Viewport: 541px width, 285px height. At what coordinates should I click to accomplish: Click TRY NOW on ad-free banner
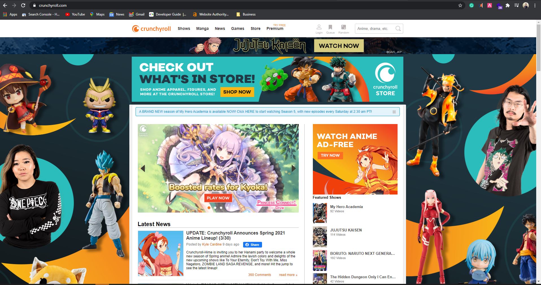330,155
